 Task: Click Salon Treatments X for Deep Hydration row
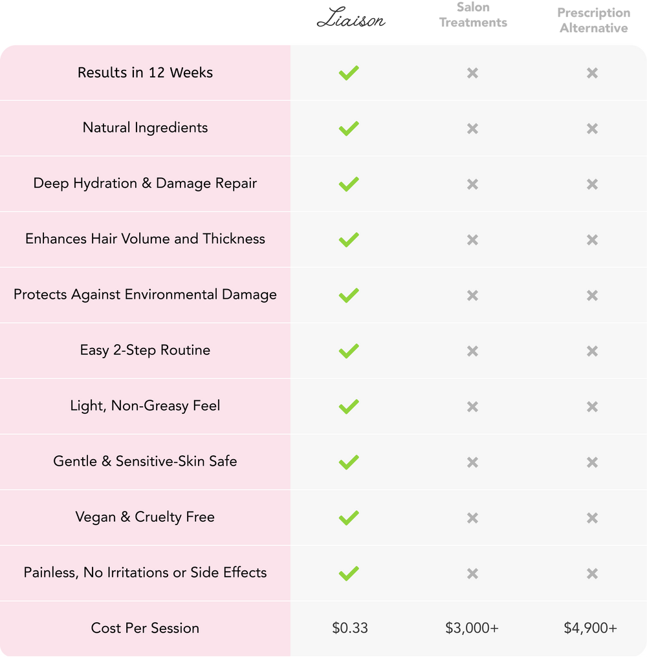pyautogui.click(x=472, y=184)
